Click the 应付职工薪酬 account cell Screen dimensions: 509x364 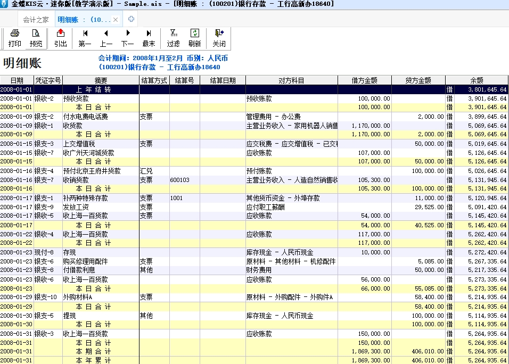coord(292,207)
